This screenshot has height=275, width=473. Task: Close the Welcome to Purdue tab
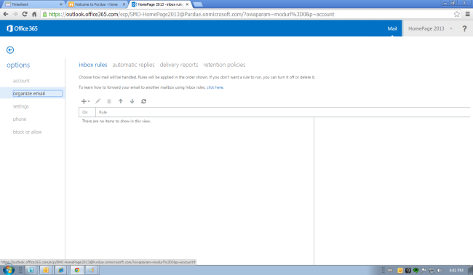click(124, 4)
